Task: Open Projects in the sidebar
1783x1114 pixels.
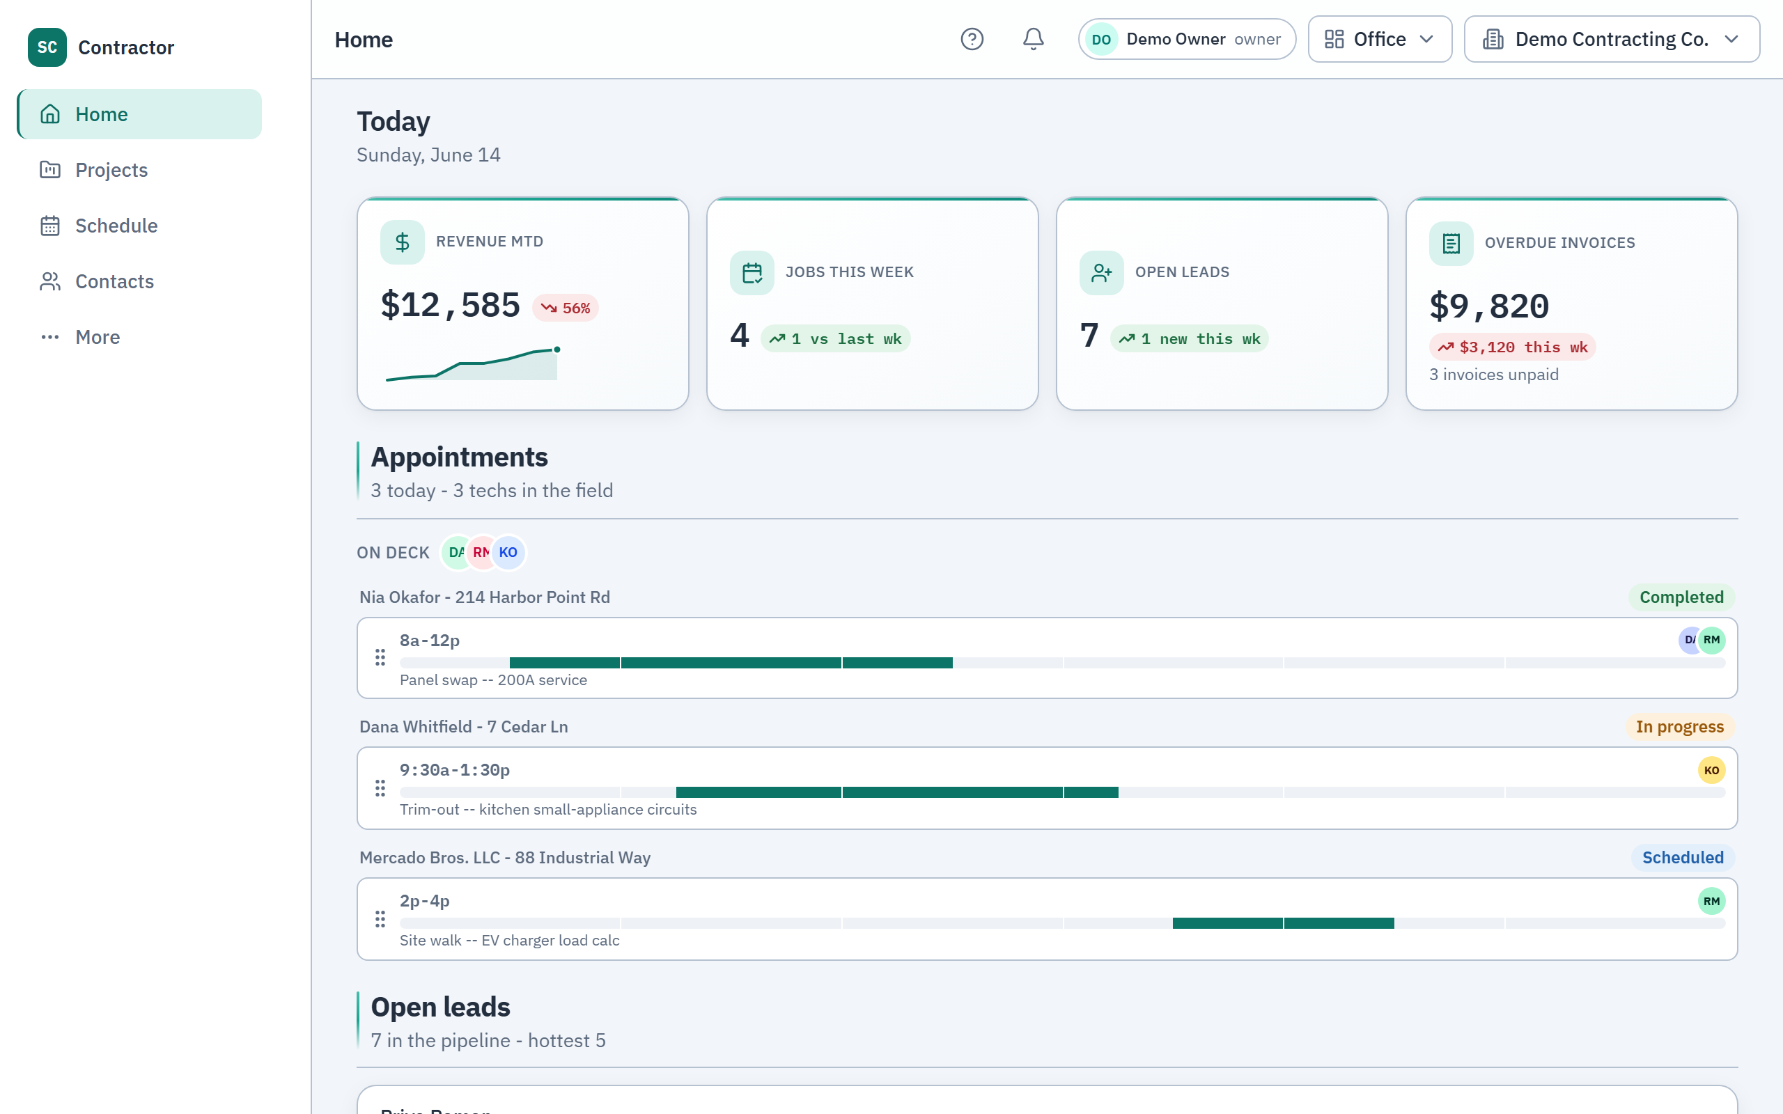Action: (139, 170)
